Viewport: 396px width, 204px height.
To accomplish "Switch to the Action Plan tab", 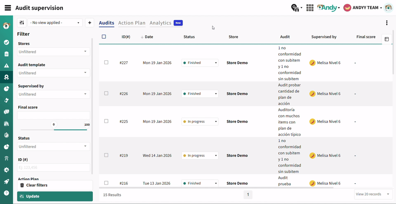I will coord(132,23).
